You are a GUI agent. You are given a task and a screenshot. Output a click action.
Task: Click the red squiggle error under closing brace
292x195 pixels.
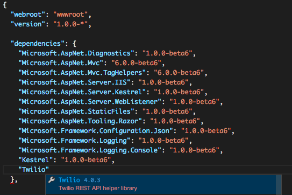click(x=12, y=184)
